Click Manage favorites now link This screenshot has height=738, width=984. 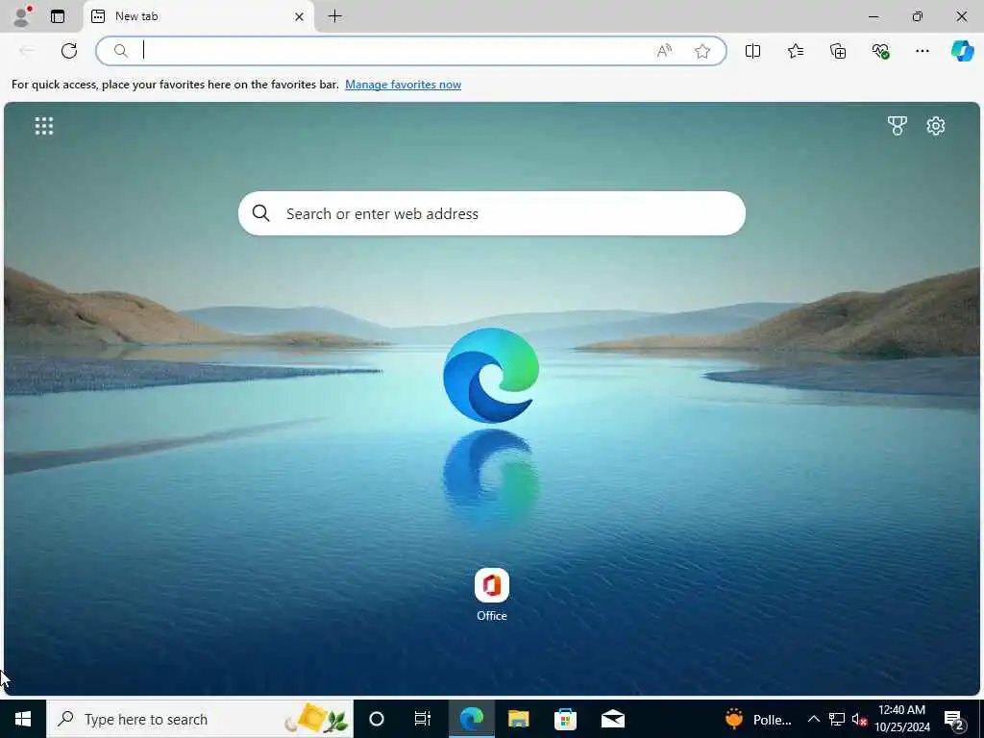403,85
